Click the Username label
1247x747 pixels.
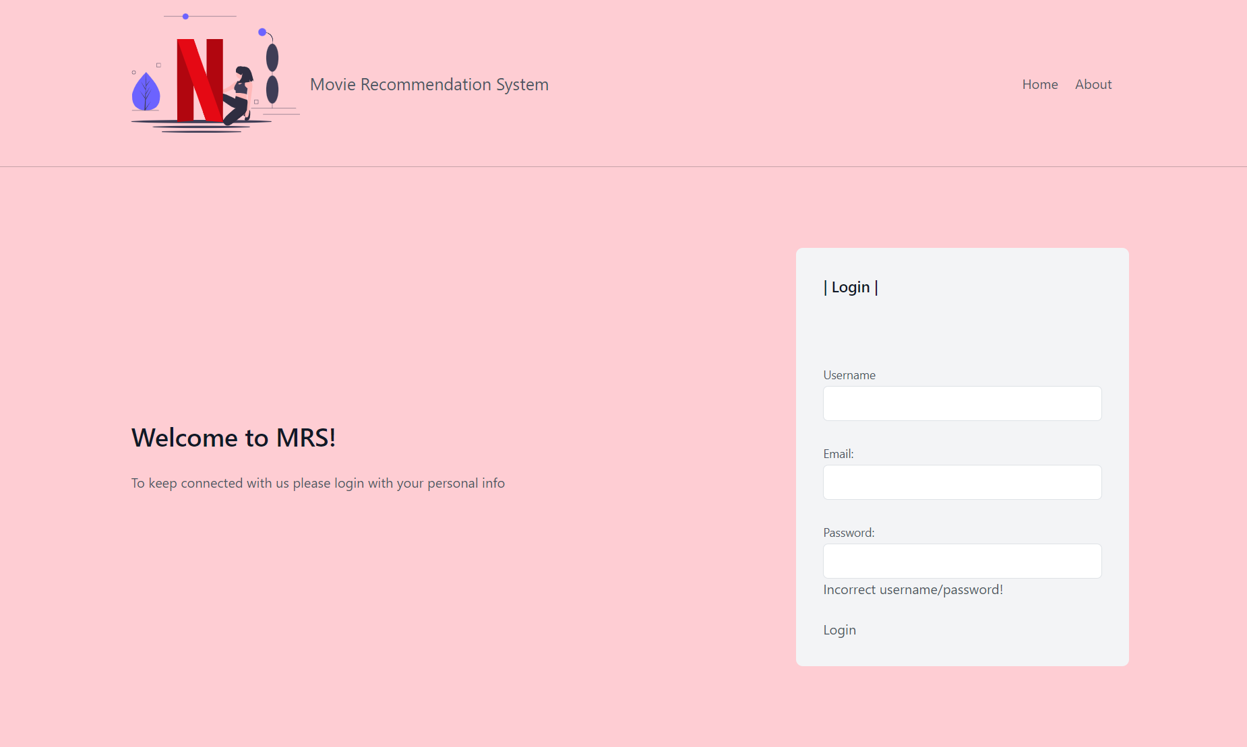(849, 375)
